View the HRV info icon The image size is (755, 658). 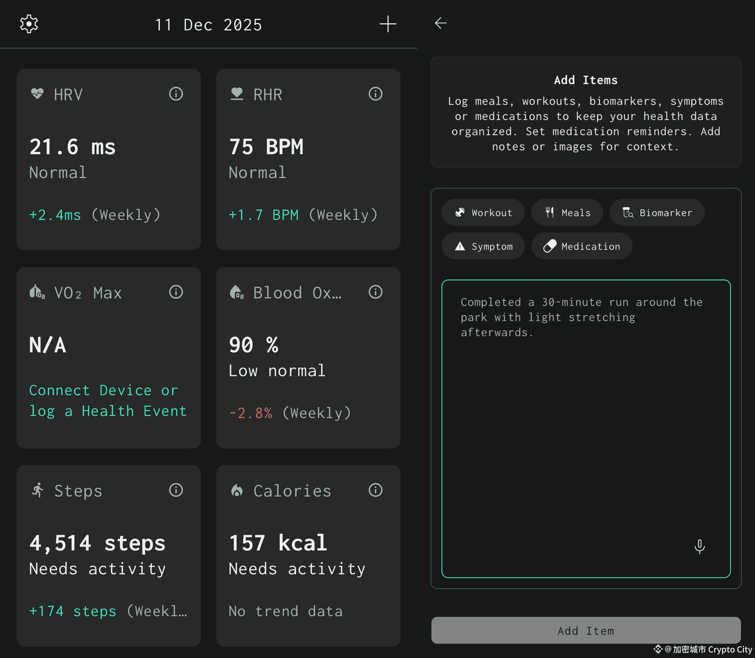(x=176, y=94)
